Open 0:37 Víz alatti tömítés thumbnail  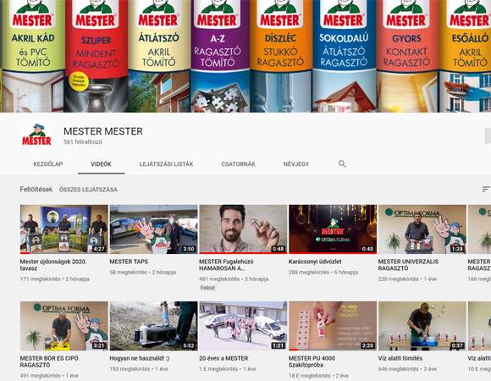click(422, 326)
